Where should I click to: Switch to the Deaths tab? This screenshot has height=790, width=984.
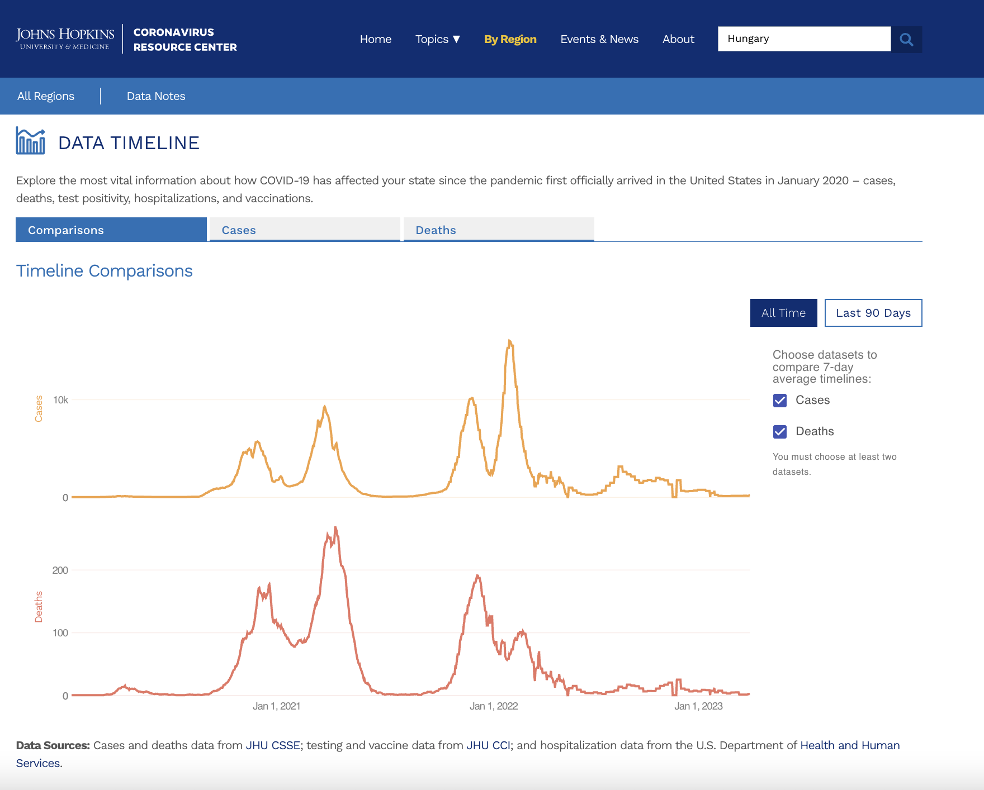click(x=498, y=230)
